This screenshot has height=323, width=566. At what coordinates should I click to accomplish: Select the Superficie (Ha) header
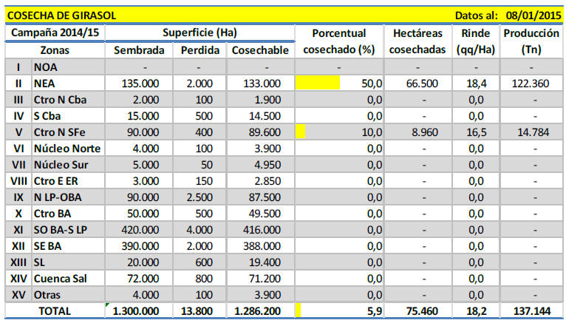point(200,33)
